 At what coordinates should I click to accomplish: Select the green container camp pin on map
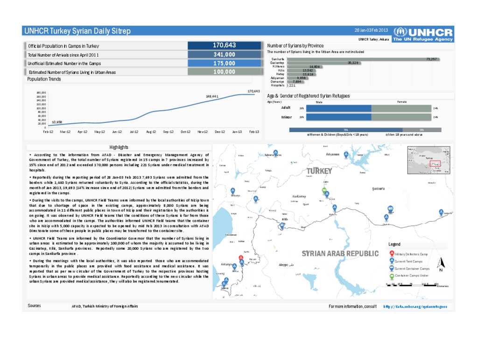(324, 191)
